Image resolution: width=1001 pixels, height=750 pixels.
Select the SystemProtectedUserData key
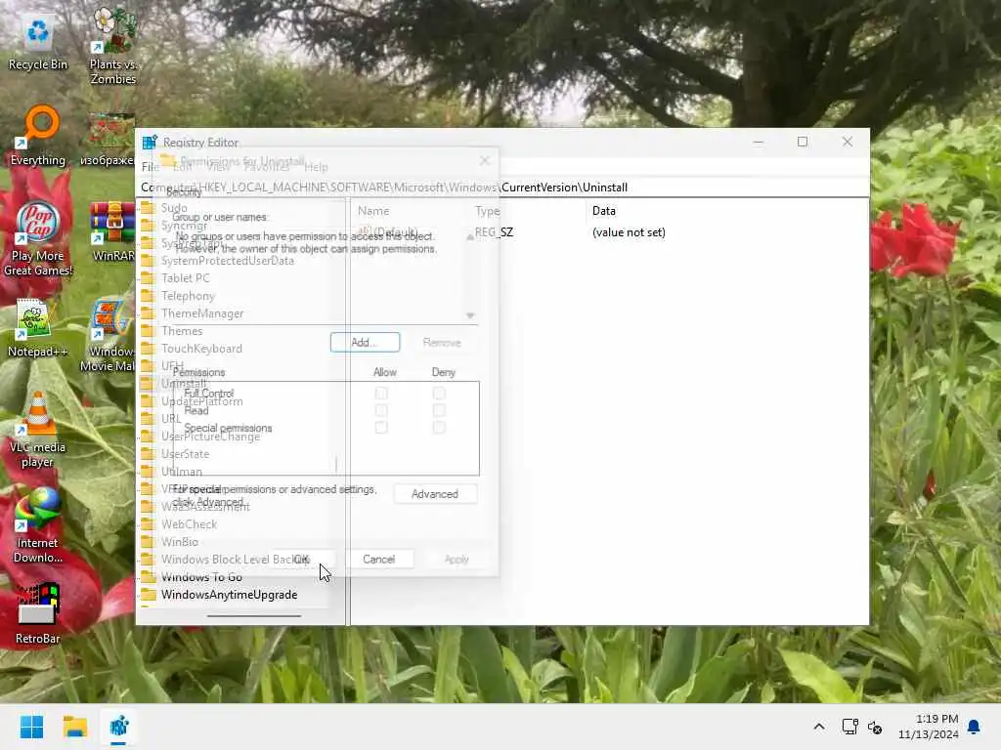[x=227, y=261]
